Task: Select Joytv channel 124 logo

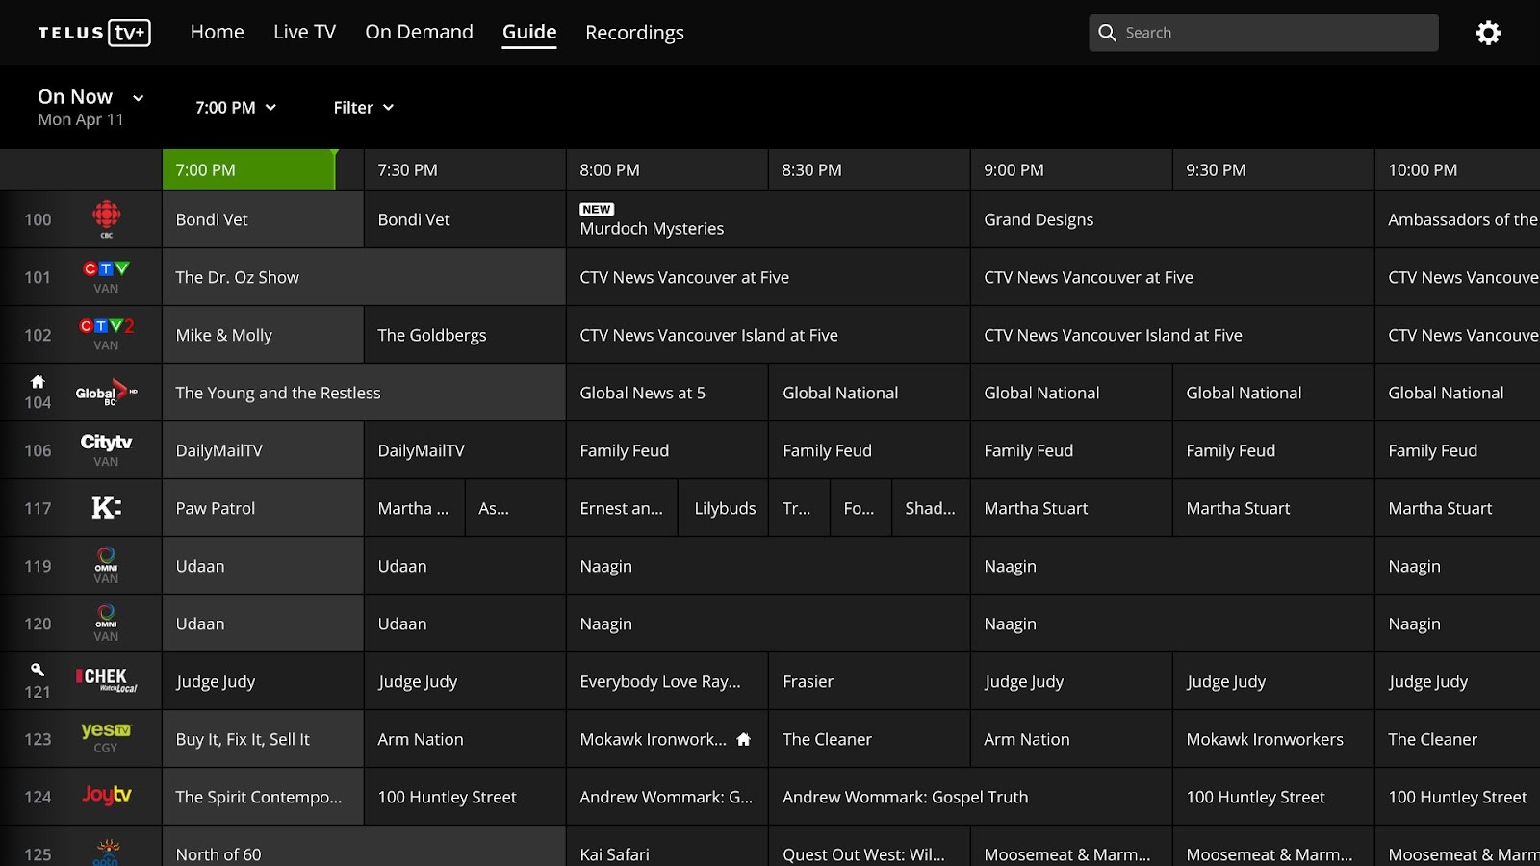Action: point(106,795)
